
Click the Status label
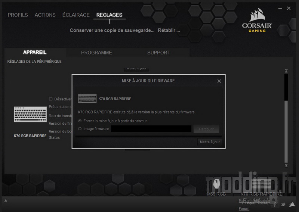[x=54, y=137]
